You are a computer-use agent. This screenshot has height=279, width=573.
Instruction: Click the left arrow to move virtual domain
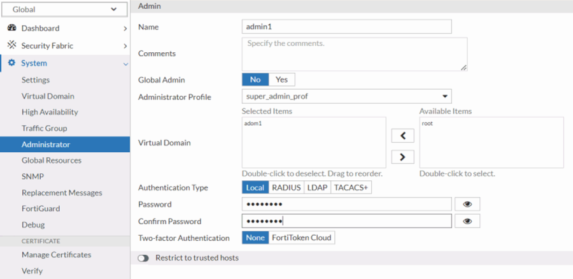402,136
